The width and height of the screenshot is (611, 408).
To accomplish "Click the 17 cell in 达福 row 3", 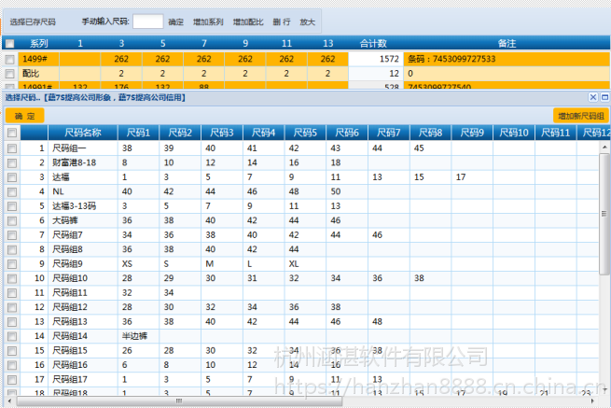I will pos(472,177).
